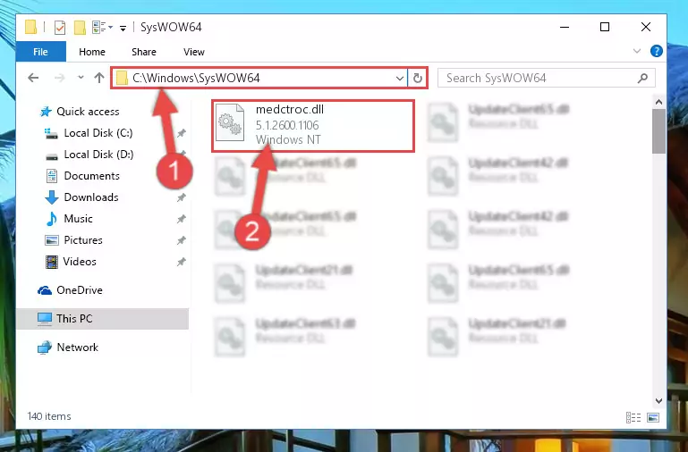Refresh the SysWOW64 folder view

pyautogui.click(x=417, y=79)
